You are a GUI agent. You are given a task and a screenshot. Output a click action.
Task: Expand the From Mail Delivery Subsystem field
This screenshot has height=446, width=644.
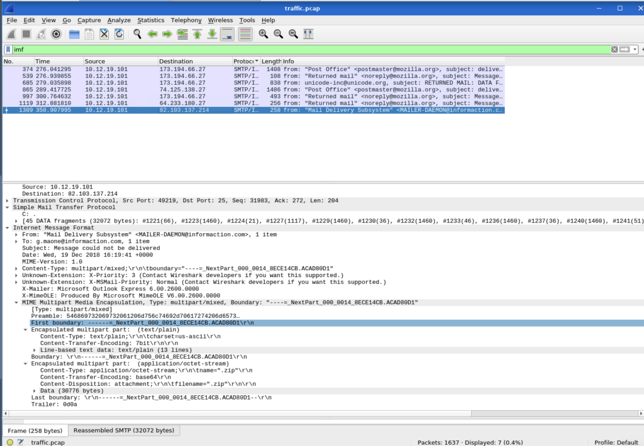pos(16,235)
